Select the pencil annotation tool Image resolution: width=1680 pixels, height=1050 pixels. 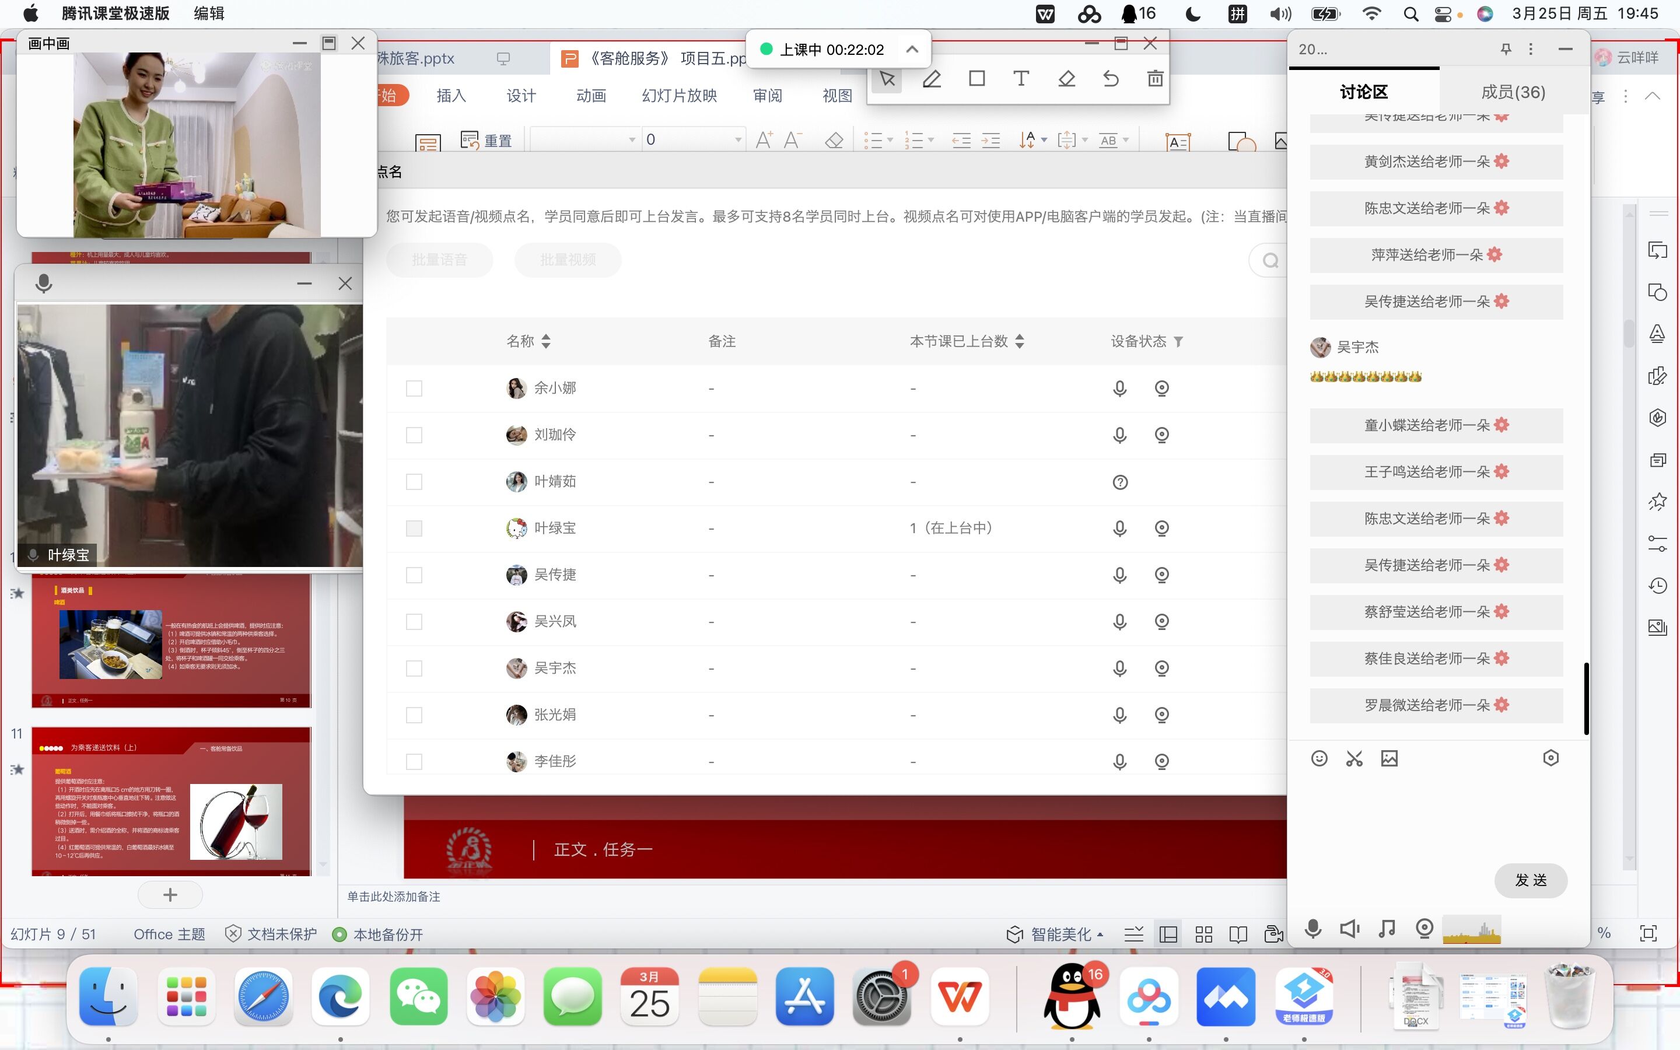coord(932,79)
